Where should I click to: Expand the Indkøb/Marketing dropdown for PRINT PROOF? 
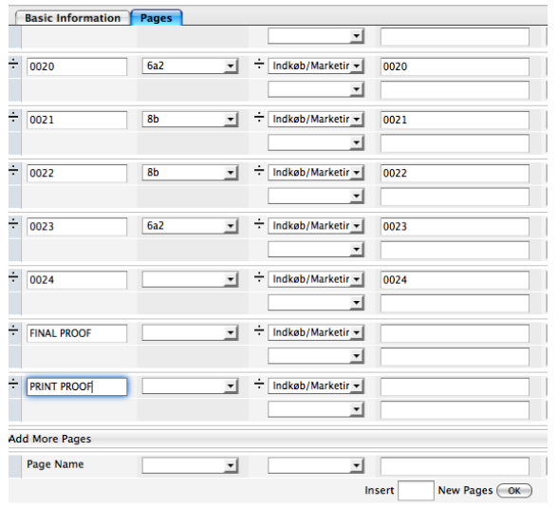click(316, 386)
